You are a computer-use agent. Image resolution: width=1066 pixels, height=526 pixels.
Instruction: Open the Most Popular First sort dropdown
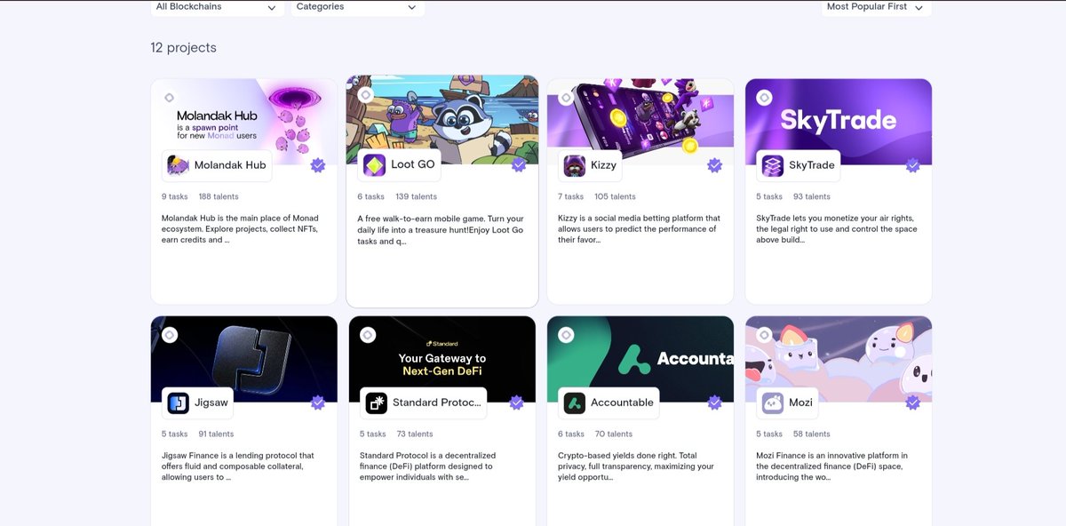point(876,7)
